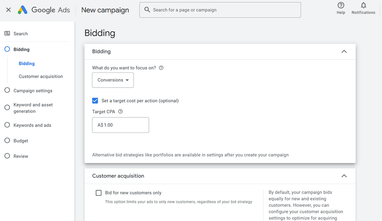Click the magnifier icon in search bar
The width and height of the screenshot is (382, 221).
tap(147, 10)
